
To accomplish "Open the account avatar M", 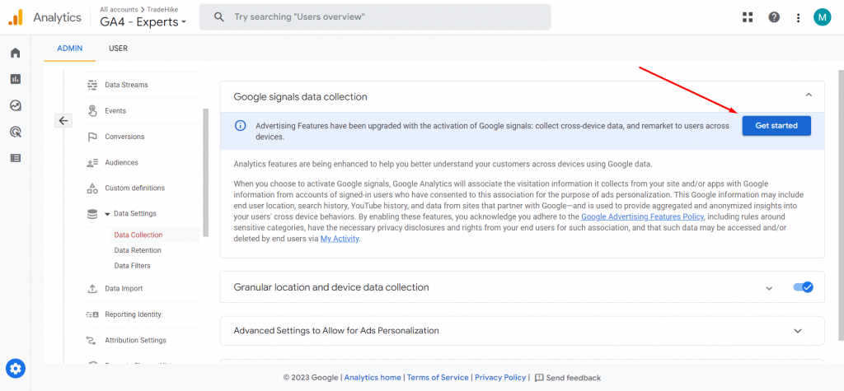I will pyautogui.click(x=822, y=17).
